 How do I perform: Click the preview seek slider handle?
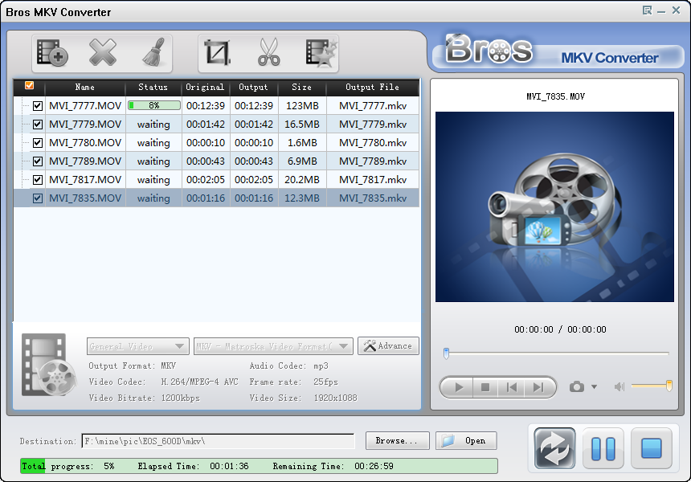pos(446,353)
